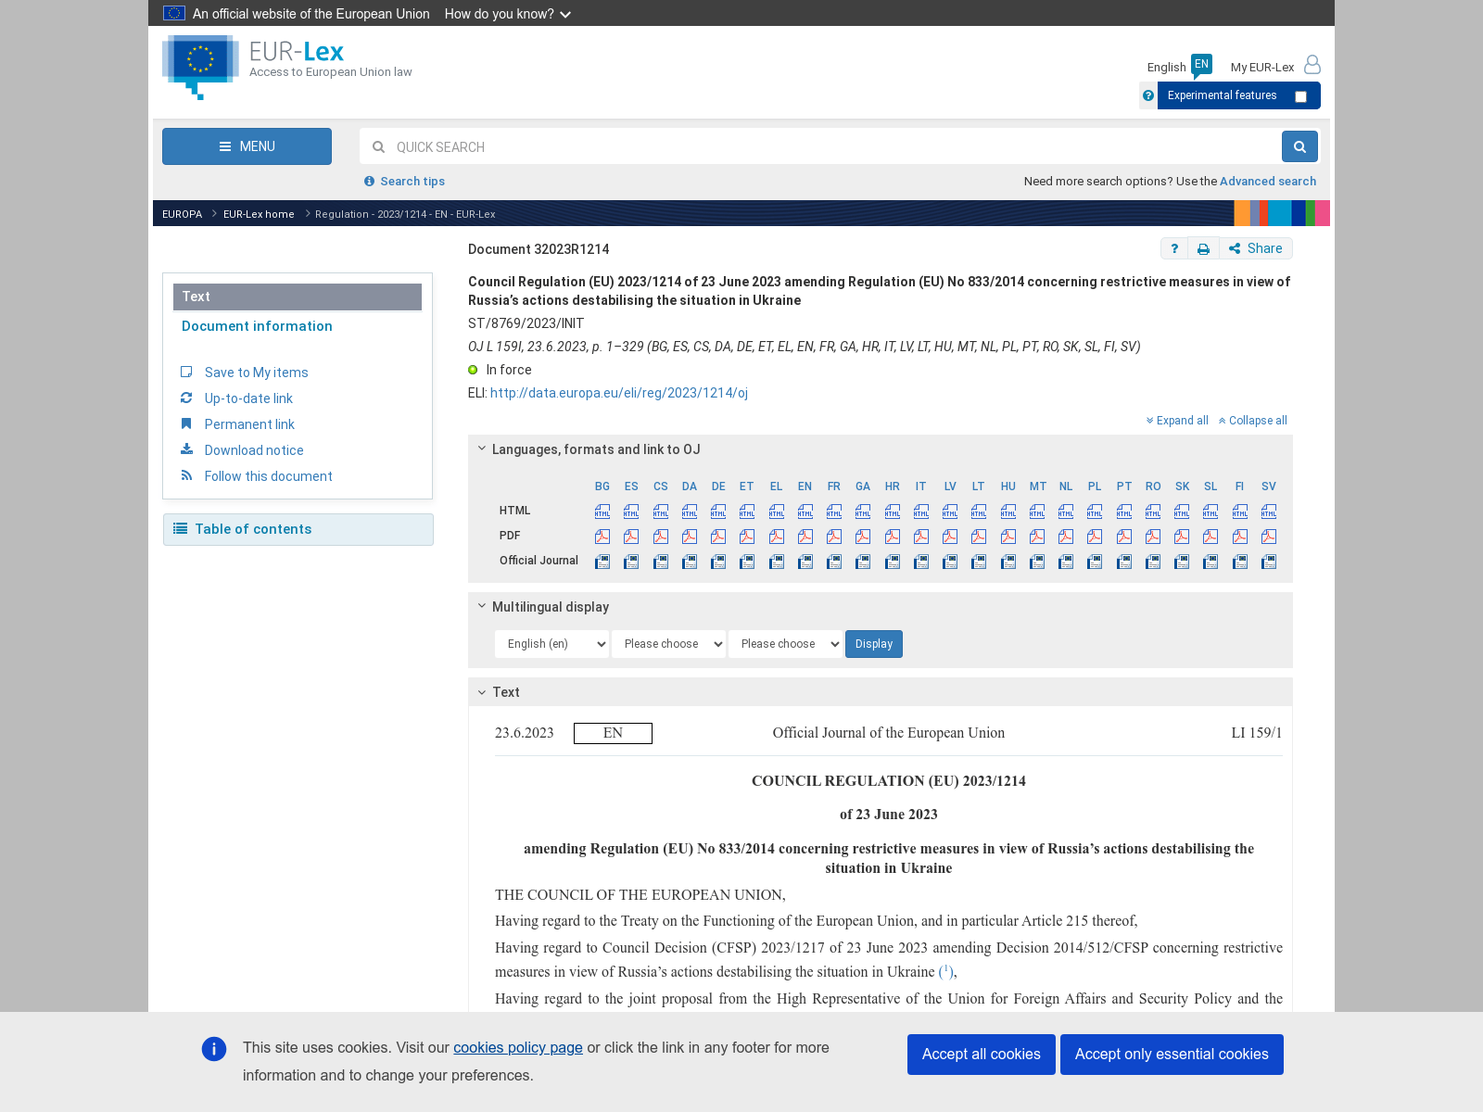1483x1112 pixels.
Task: Open the HTML version in HR
Action: tap(893, 512)
